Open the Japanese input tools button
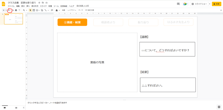The height and width of the screenshot is (110, 223). tap(57, 10)
